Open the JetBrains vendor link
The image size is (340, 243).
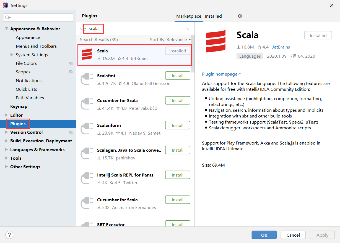coord(281,47)
